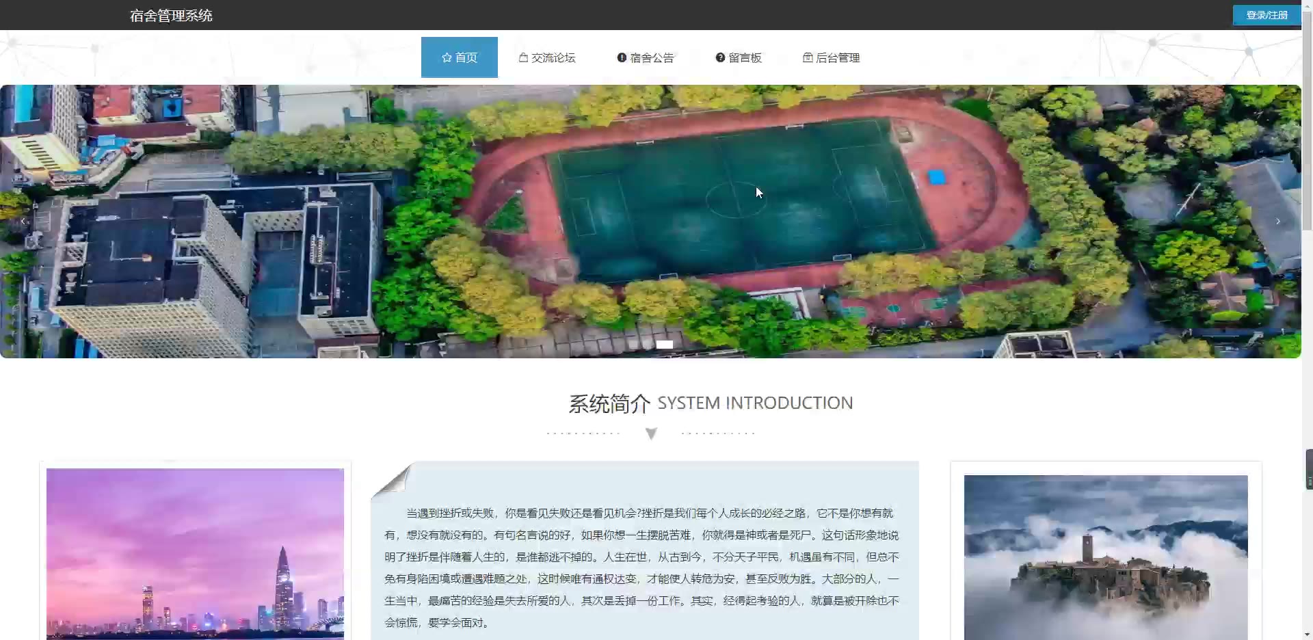Open the castle in clouds picture
This screenshot has width=1313, height=640.
[1106, 557]
